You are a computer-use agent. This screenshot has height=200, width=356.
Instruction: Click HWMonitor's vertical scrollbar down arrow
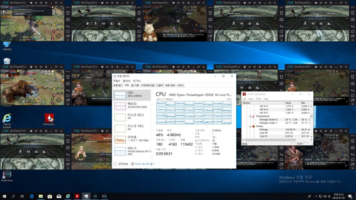click(x=311, y=137)
